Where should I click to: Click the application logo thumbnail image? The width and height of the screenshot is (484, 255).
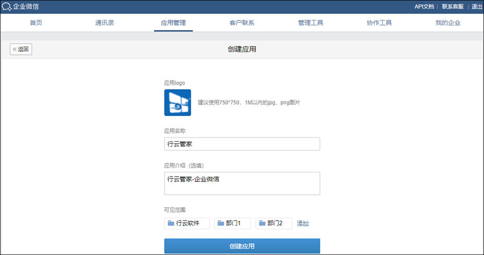(x=177, y=102)
